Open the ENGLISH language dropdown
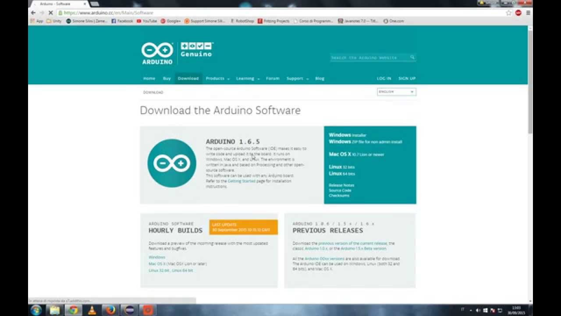The image size is (561, 316). click(396, 92)
